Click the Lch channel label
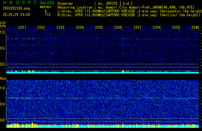Screen dimensions: 202x131 (3, 23)
